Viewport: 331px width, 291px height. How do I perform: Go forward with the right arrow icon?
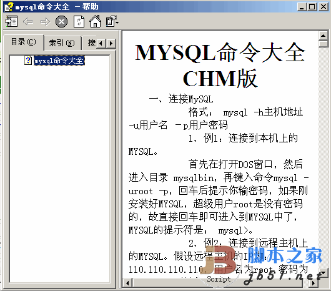45,21
